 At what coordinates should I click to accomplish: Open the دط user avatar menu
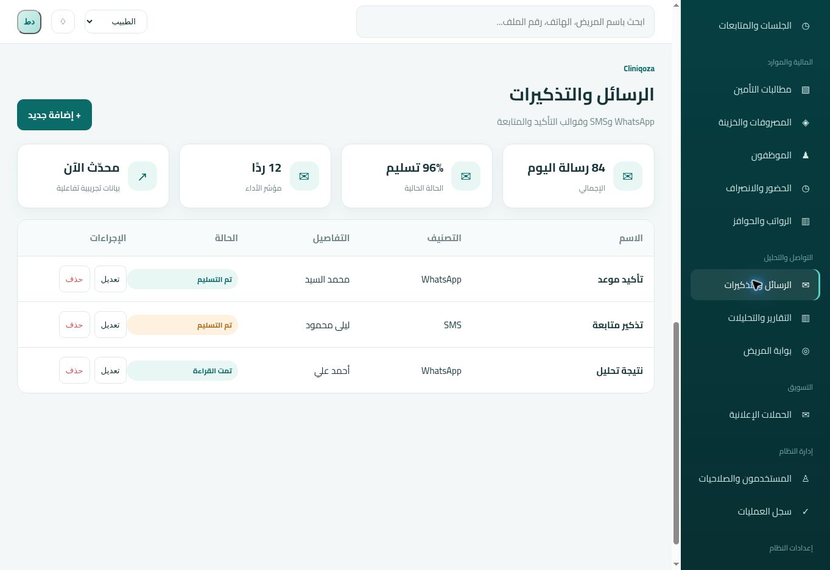click(29, 22)
